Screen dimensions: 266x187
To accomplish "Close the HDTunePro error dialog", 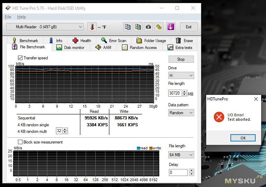I will [x=256, y=99].
